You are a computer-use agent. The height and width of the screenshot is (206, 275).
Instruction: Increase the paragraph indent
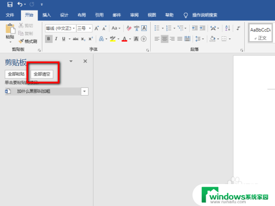pos(202,28)
